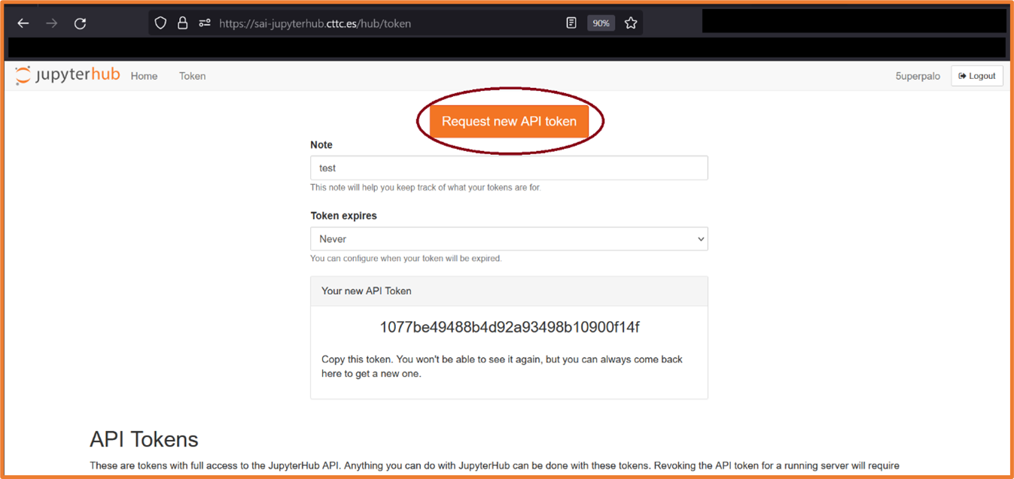Screen dimensions: 1014x479
Task: Open the Token menu item
Action: coord(192,76)
